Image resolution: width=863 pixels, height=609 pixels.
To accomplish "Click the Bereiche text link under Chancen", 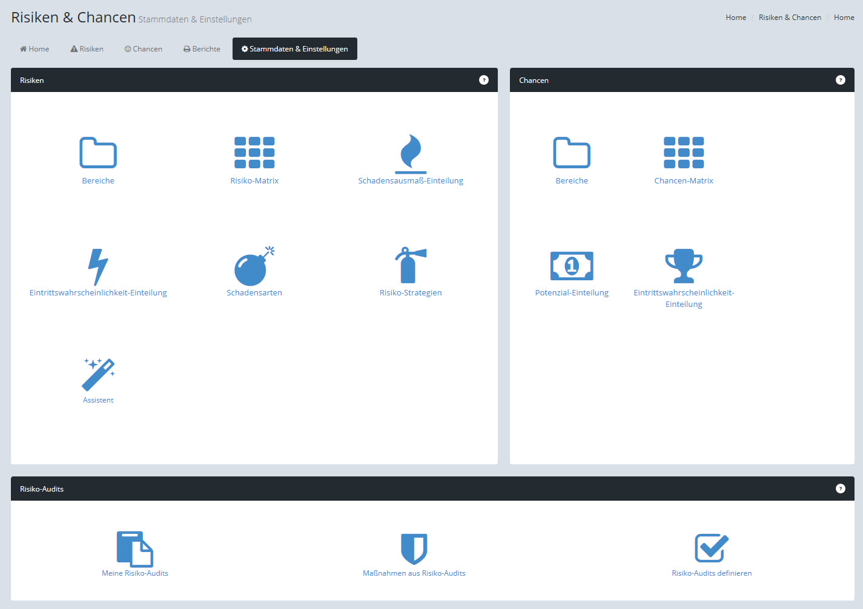I will [x=572, y=181].
